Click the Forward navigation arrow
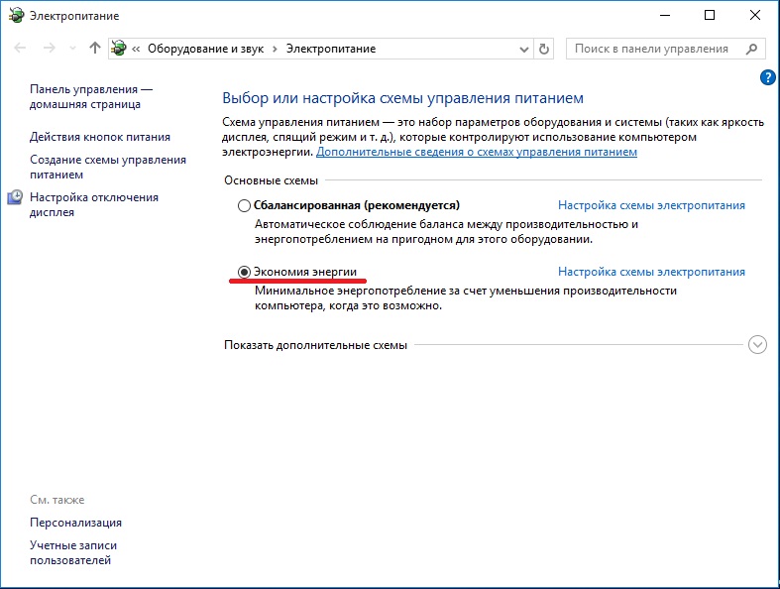This screenshot has height=589, width=780. click(49, 49)
